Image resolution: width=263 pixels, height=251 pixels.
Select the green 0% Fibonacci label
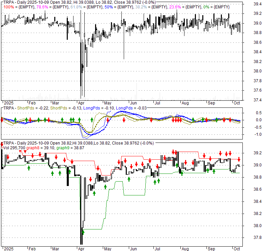(x=206, y=7)
